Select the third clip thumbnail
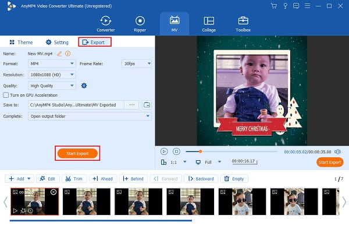The height and width of the screenshot is (226, 349). (x=138, y=202)
